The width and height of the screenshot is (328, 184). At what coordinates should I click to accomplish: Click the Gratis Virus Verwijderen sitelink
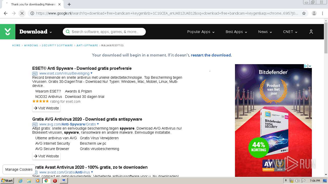99,138
